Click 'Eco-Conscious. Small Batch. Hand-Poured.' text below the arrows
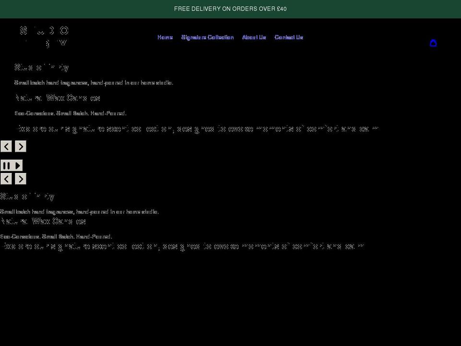Image resolution: width=461 pixels, height=346 pixels. [56, 236]
